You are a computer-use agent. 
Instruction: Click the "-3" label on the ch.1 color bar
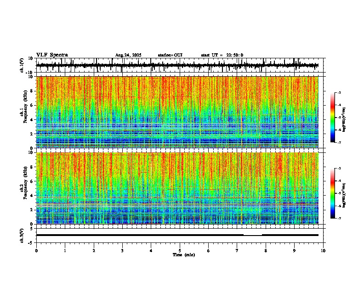[339, 93]
